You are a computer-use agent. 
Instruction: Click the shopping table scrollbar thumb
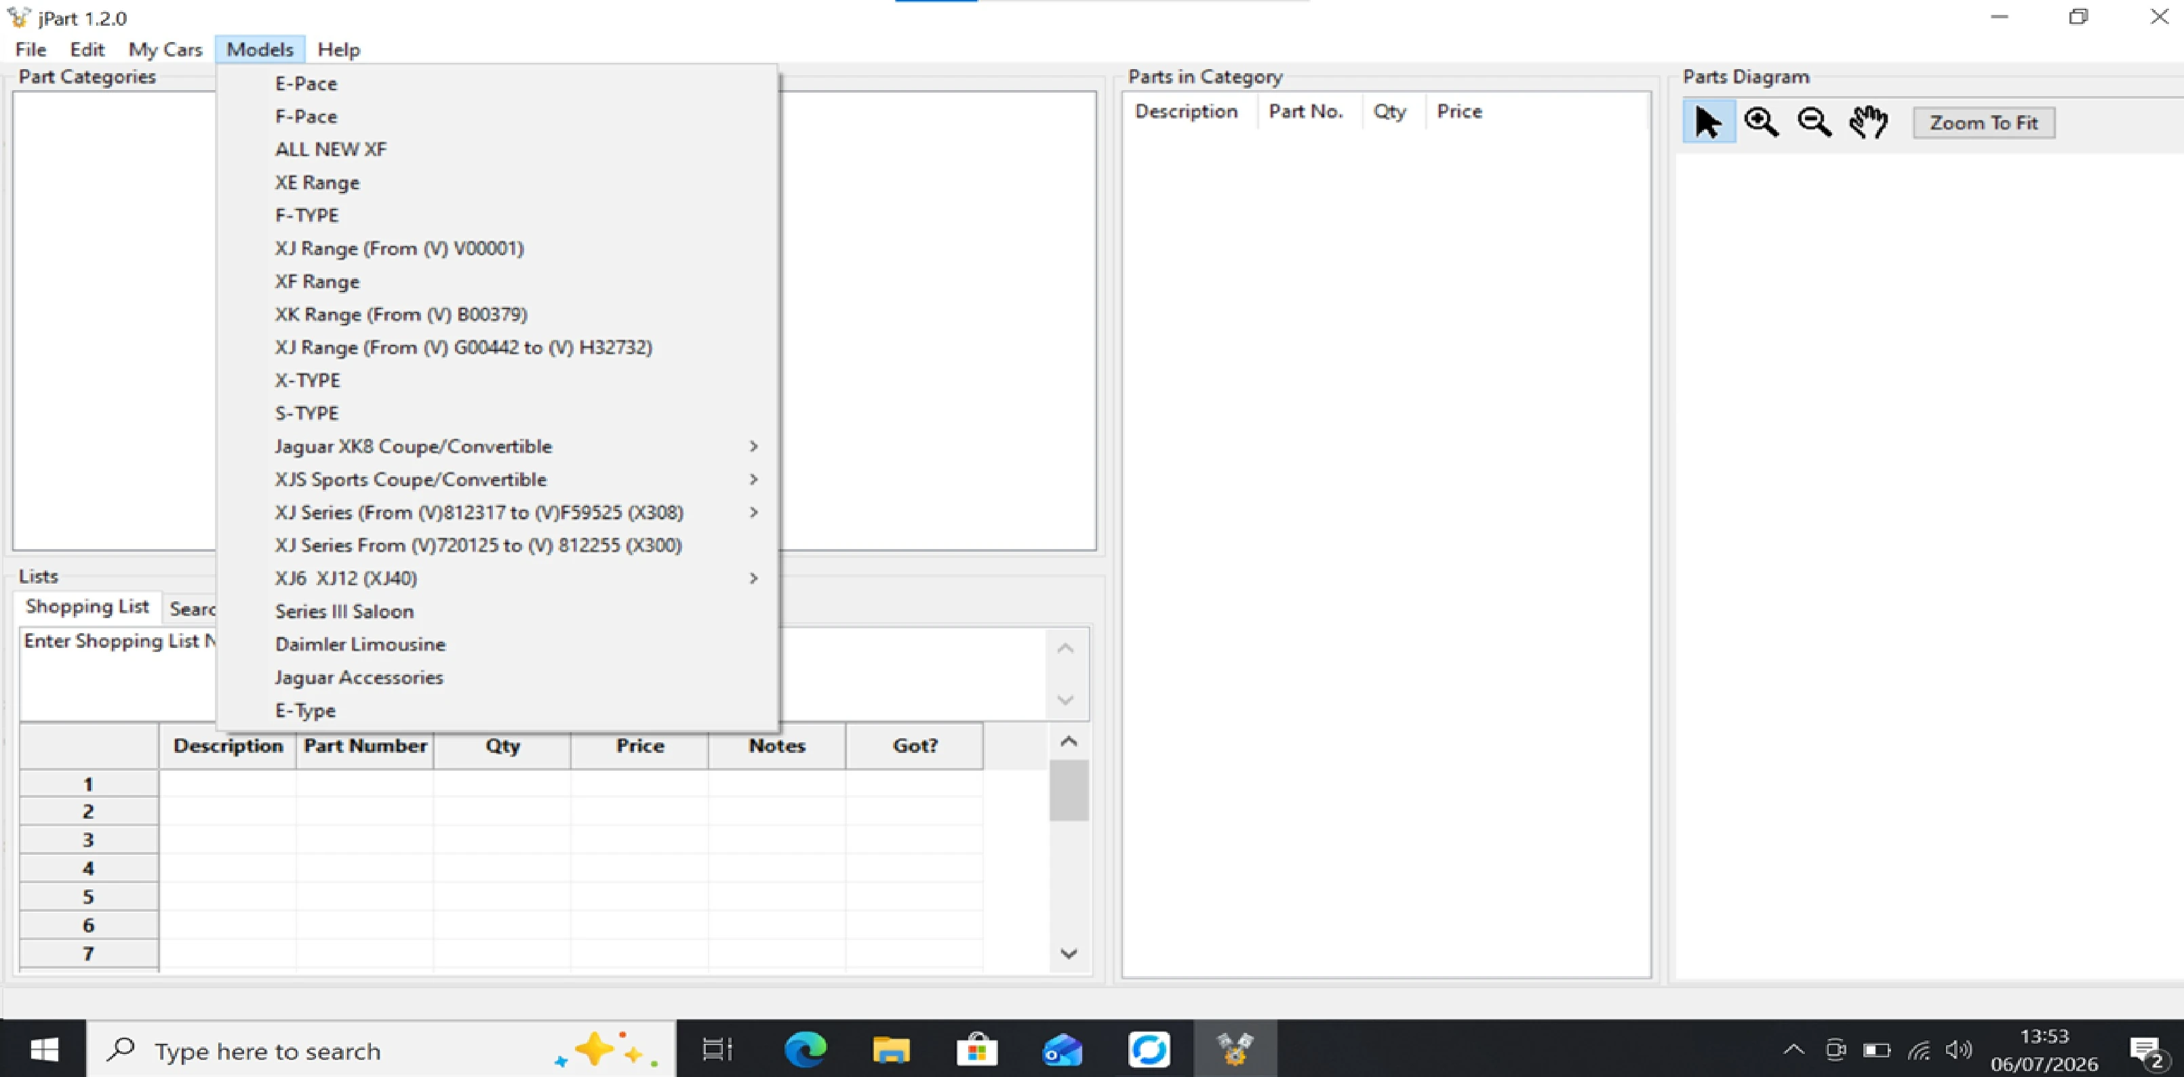coord(1068,790)
